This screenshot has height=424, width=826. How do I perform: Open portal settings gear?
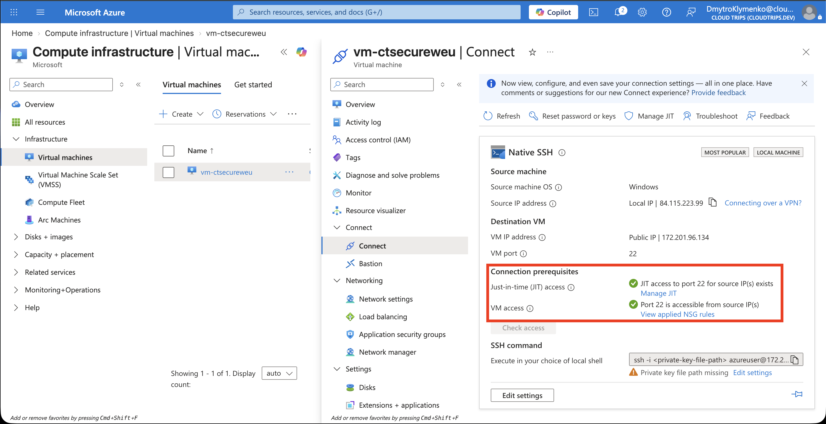click(642, 12)
